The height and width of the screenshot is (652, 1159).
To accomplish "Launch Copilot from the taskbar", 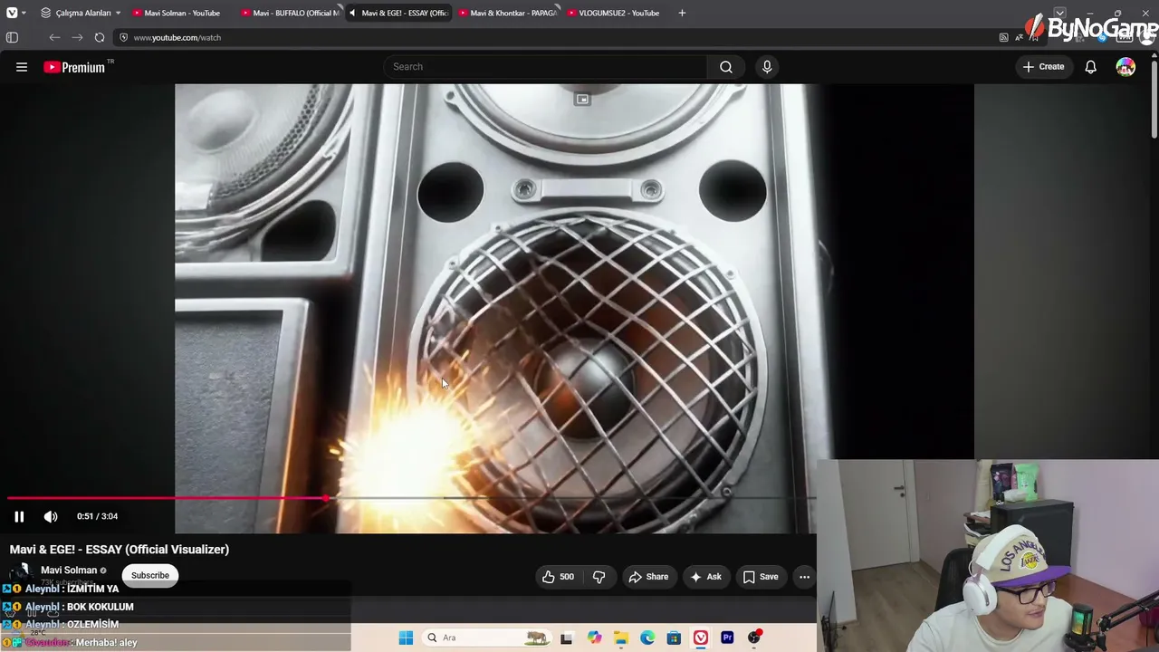I will (594, 638).
